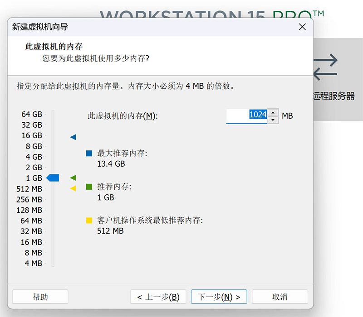Screen dimensions: 363x317
Task: Click the blue maximum recommended memory arrow marker
Action: tap(73, 137)
